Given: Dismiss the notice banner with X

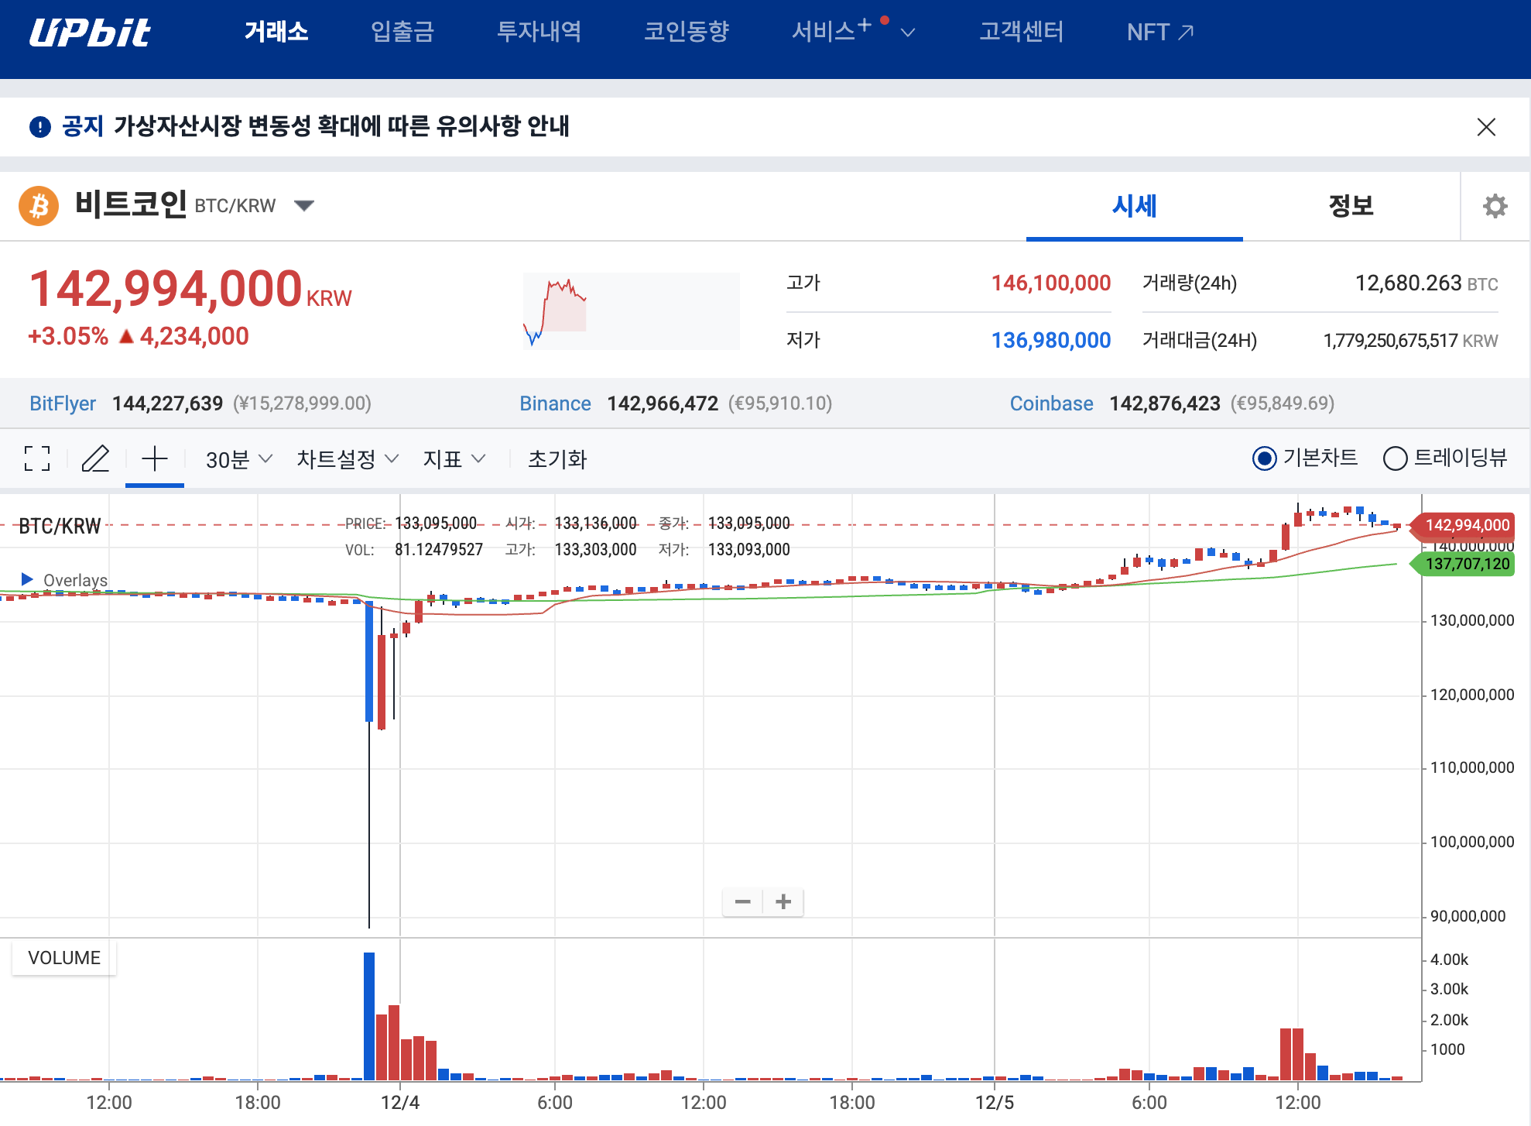Looking at the screenshot, I should (1486, 127).
